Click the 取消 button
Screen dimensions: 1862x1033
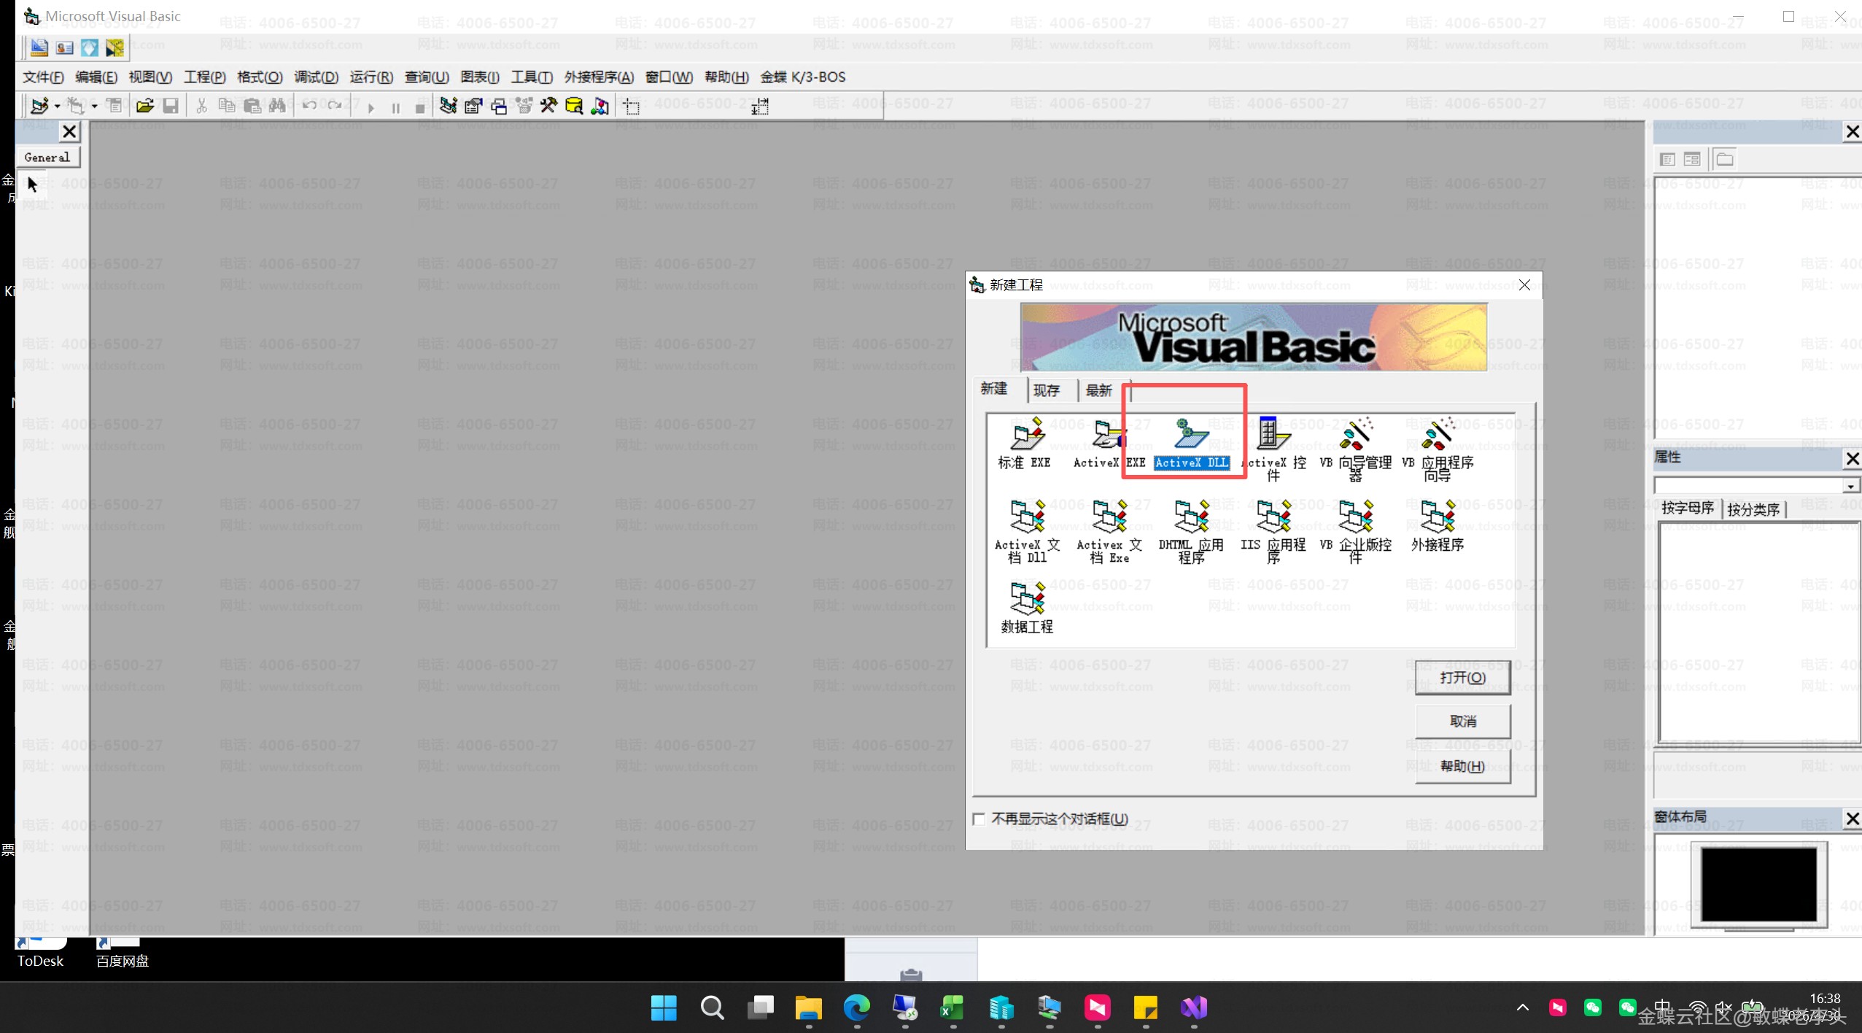pyautogui.click(x=1462, y=721)
